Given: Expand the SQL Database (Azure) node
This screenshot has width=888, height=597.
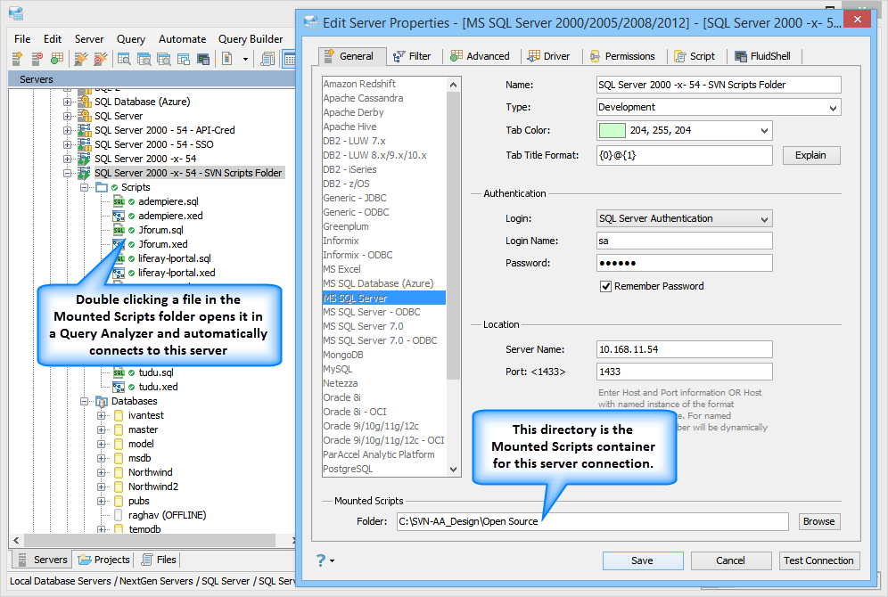Looking at the screenshot, I should coord(68,102).
